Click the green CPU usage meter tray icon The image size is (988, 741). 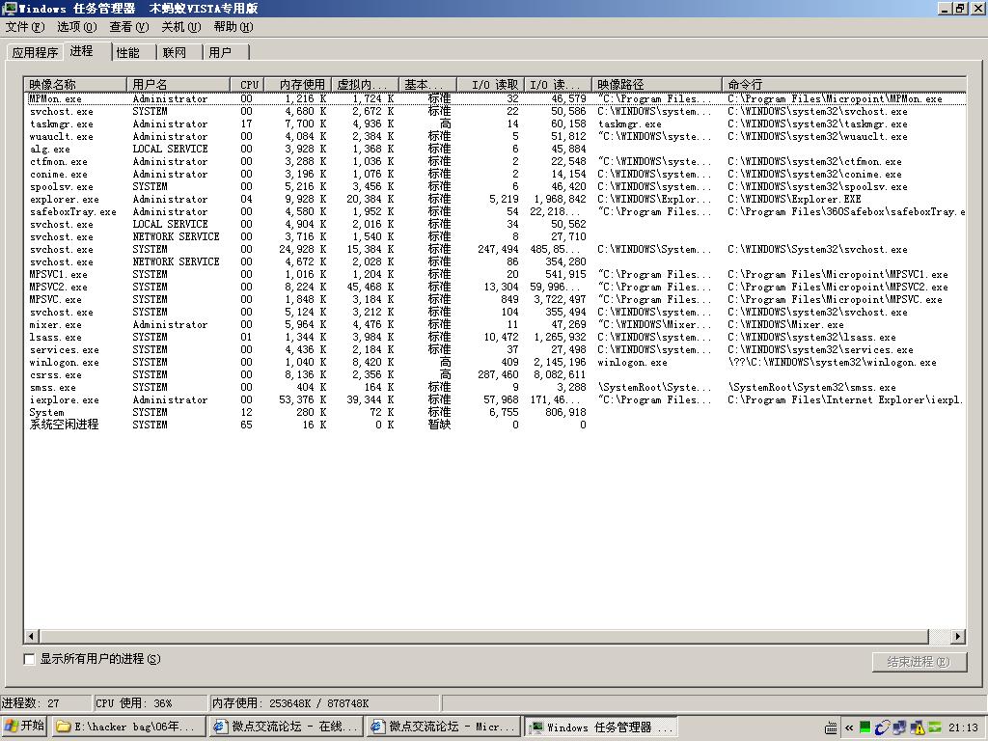(865, 727)
